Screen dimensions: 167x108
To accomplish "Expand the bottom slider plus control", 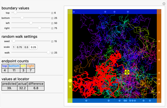I will pos(52,18).
